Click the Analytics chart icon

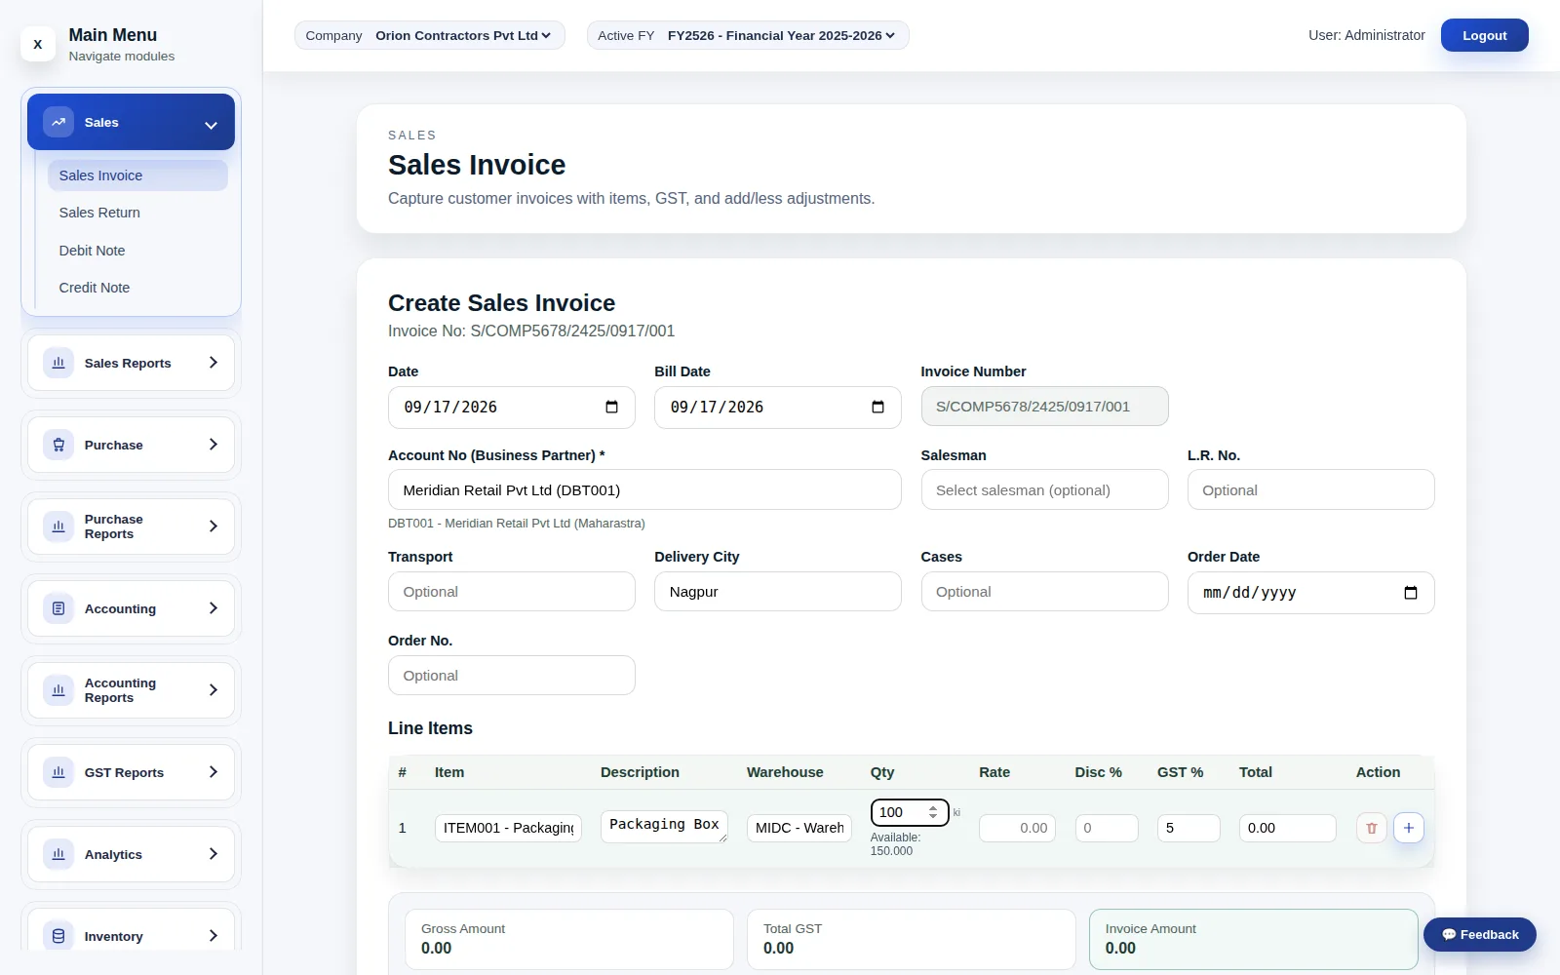(58, 854)
